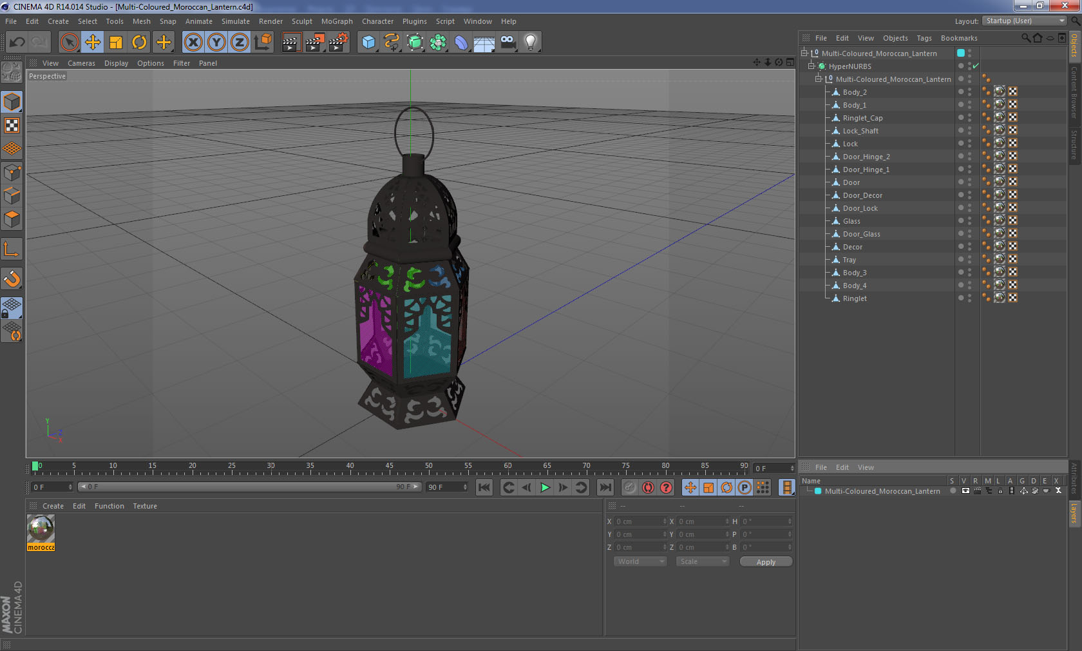Add a HyperNURBS generator object
The image size is (1082, 651).
point(415,43)
